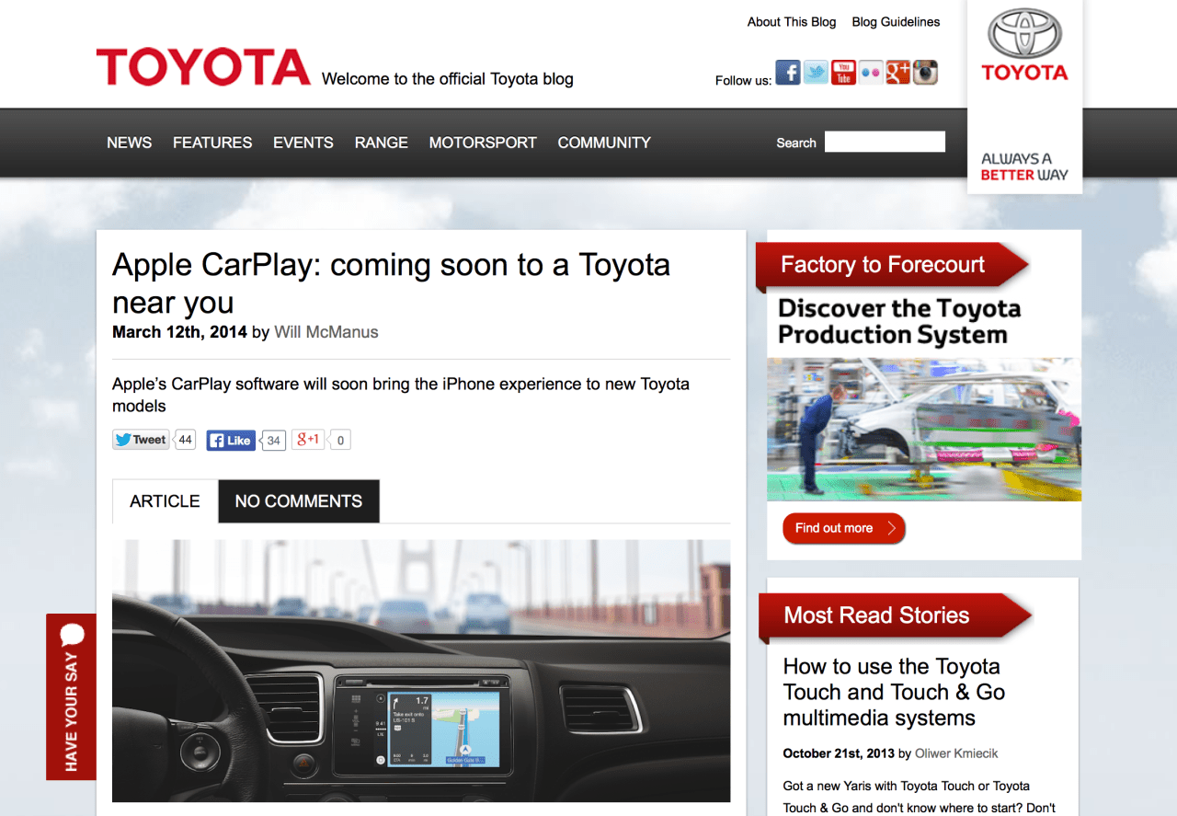Go to the Events section
This screenshot has height=816, width=1177.
pos(303,143)
